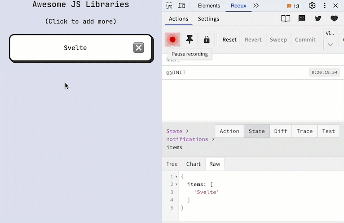This screenshot has width=344, height=223.
Task: Show more devtools tabs with the chevrons
Action: pyautogui.click(x=256, y=6)
